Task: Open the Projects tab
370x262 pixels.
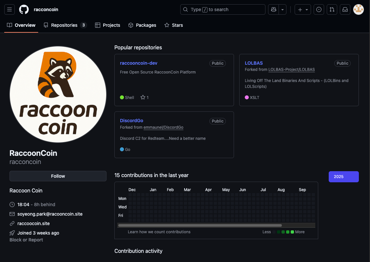Action: (107, 25)
